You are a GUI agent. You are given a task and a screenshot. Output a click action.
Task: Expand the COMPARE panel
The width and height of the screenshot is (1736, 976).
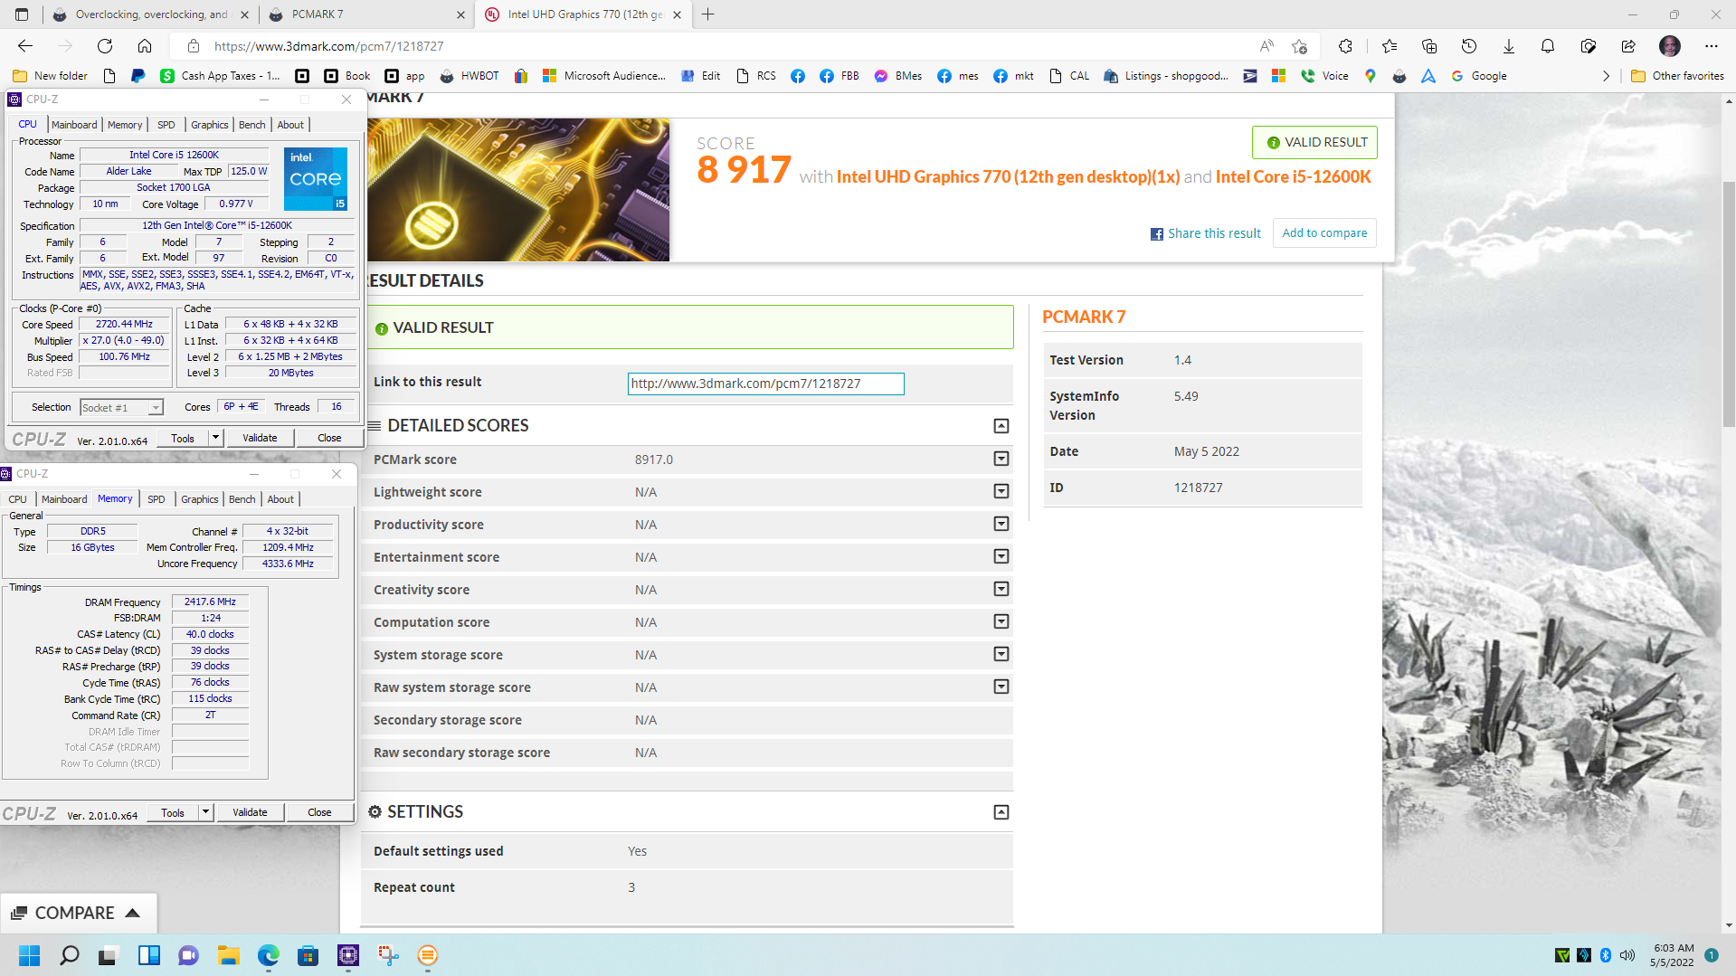coord(78,913)
